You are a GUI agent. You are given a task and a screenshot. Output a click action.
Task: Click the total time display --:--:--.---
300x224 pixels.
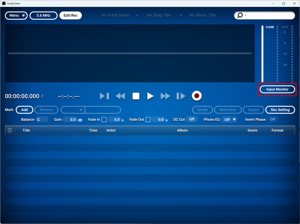[x=69, y=97]
